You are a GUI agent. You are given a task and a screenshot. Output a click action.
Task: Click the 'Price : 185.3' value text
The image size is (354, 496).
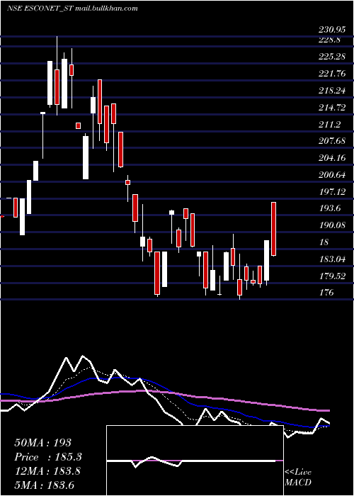point(48,457)
